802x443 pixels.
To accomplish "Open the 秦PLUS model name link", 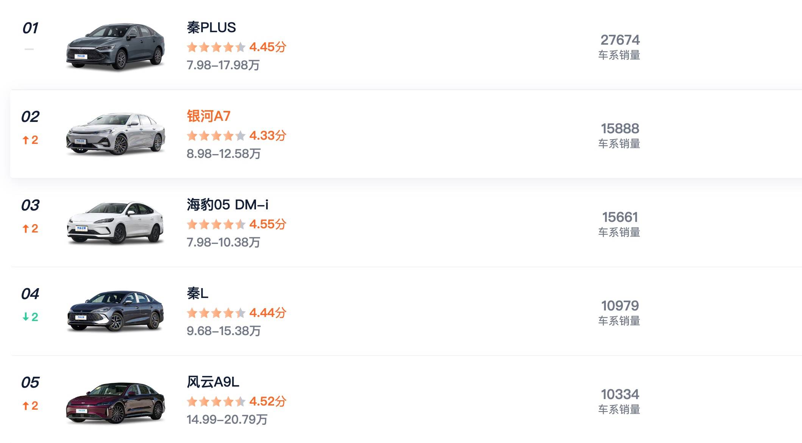I will (x=211, y=28).
